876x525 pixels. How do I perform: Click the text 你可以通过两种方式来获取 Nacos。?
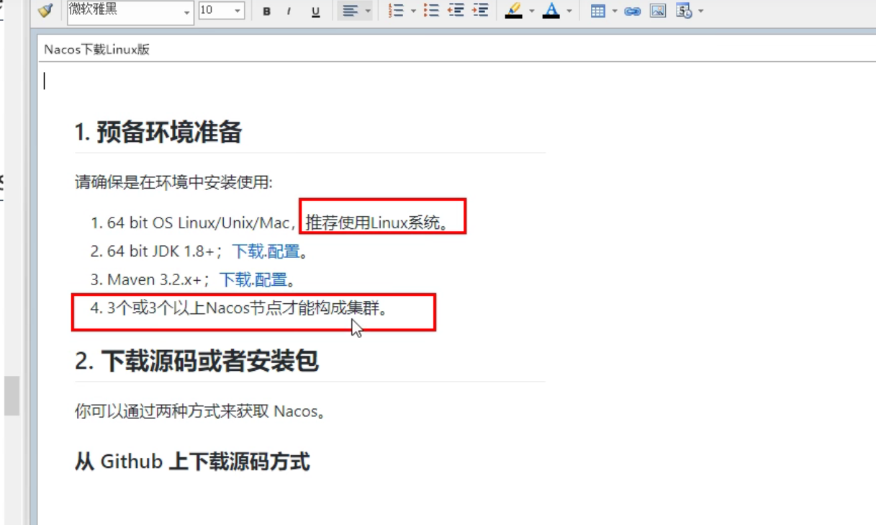point(202,412)
